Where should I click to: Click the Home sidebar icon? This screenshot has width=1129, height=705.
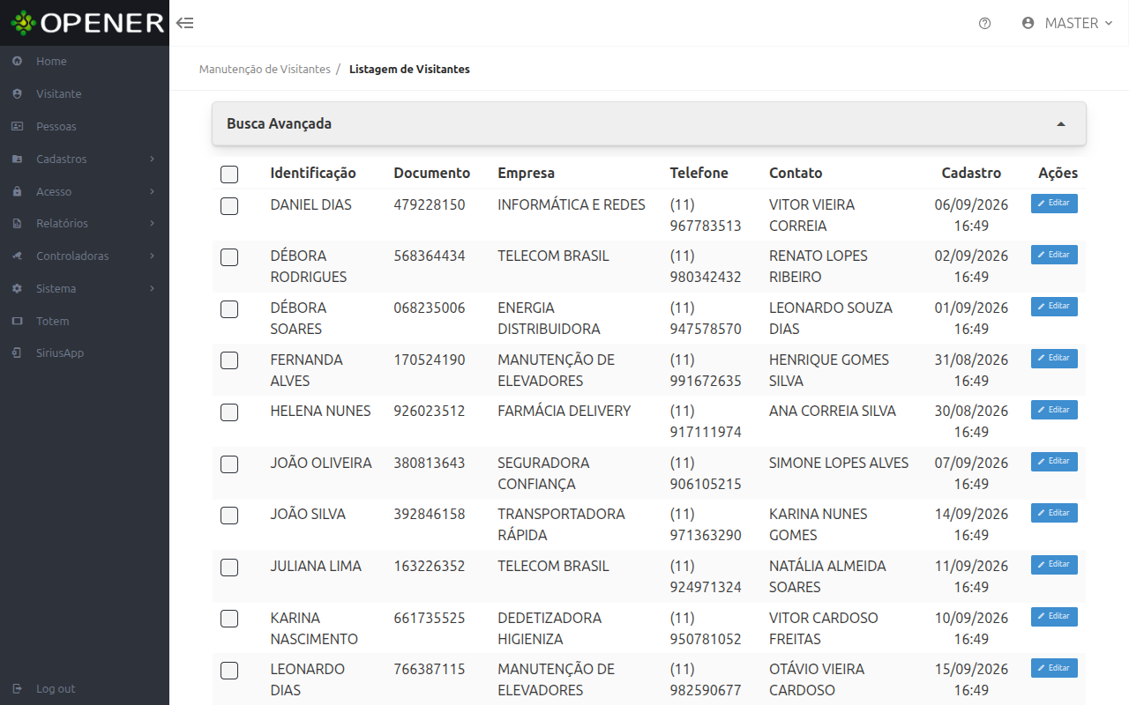(18, 62)
